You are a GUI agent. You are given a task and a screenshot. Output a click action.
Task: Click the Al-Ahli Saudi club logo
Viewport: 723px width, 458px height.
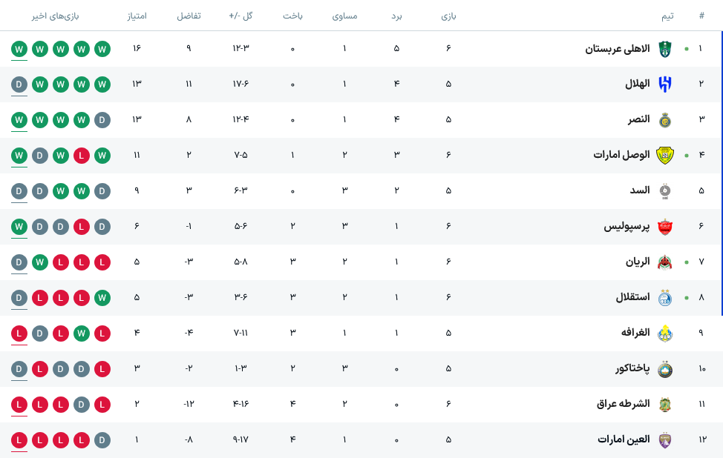(664, 49)
